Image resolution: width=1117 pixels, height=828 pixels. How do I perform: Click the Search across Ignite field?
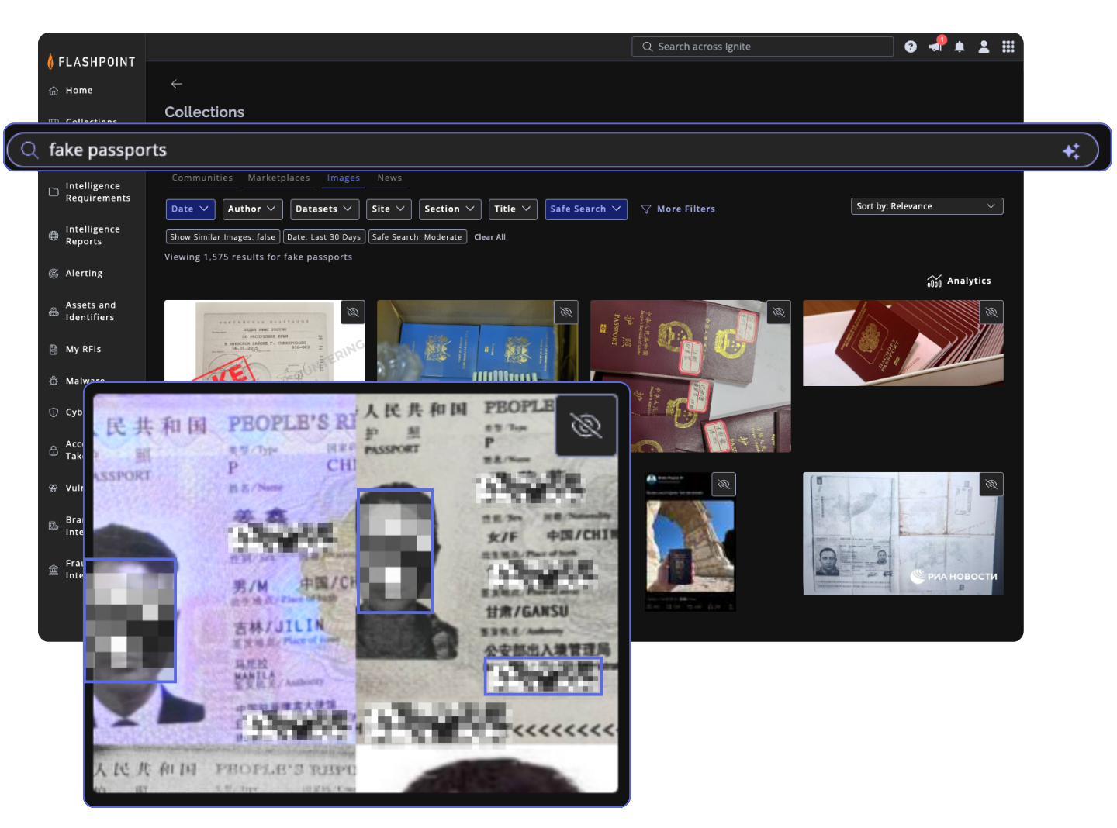pos(763,47)
